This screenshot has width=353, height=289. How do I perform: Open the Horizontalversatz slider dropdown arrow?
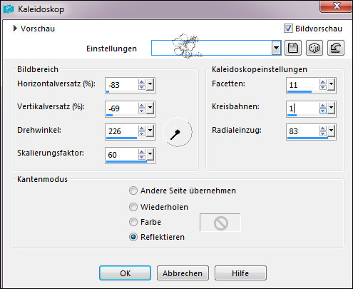[x=150, y=85]
